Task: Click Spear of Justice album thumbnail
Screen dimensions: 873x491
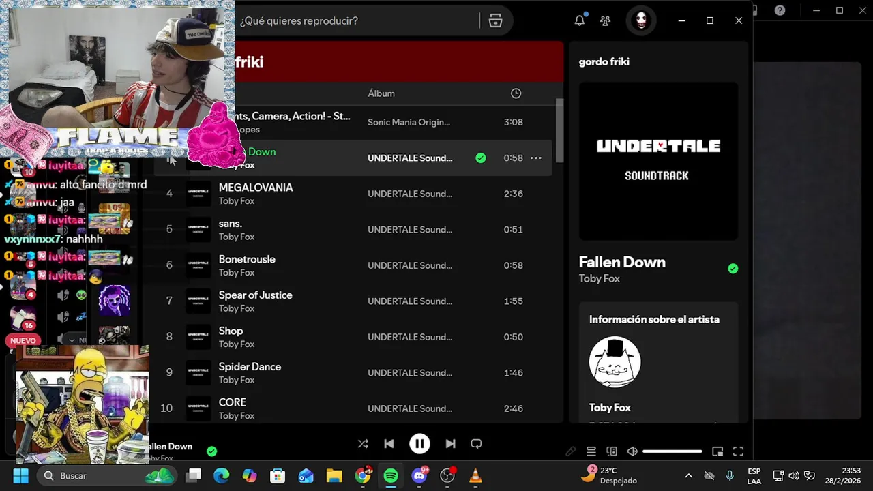Action: (x=198, y=301)
